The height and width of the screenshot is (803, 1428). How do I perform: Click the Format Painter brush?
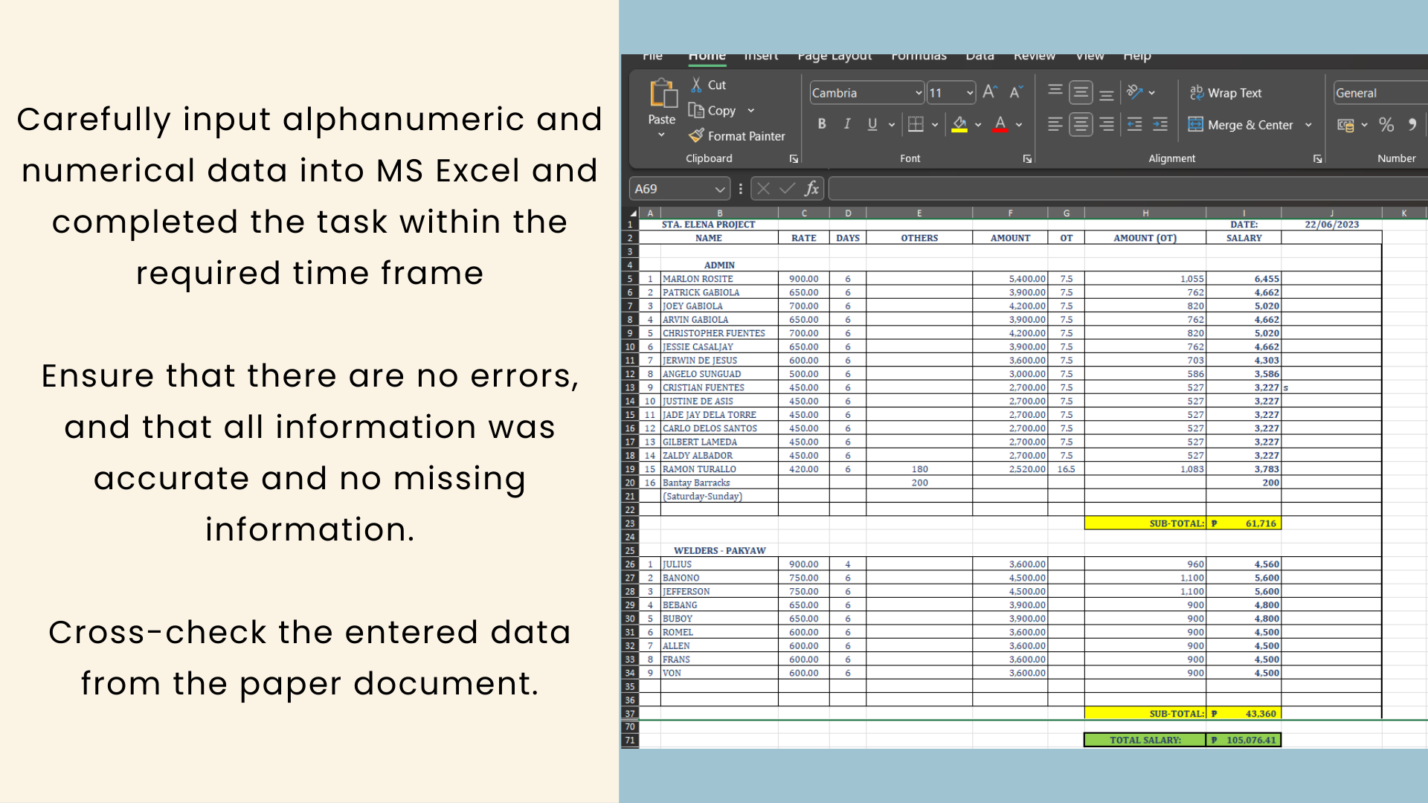pos(696,136)
